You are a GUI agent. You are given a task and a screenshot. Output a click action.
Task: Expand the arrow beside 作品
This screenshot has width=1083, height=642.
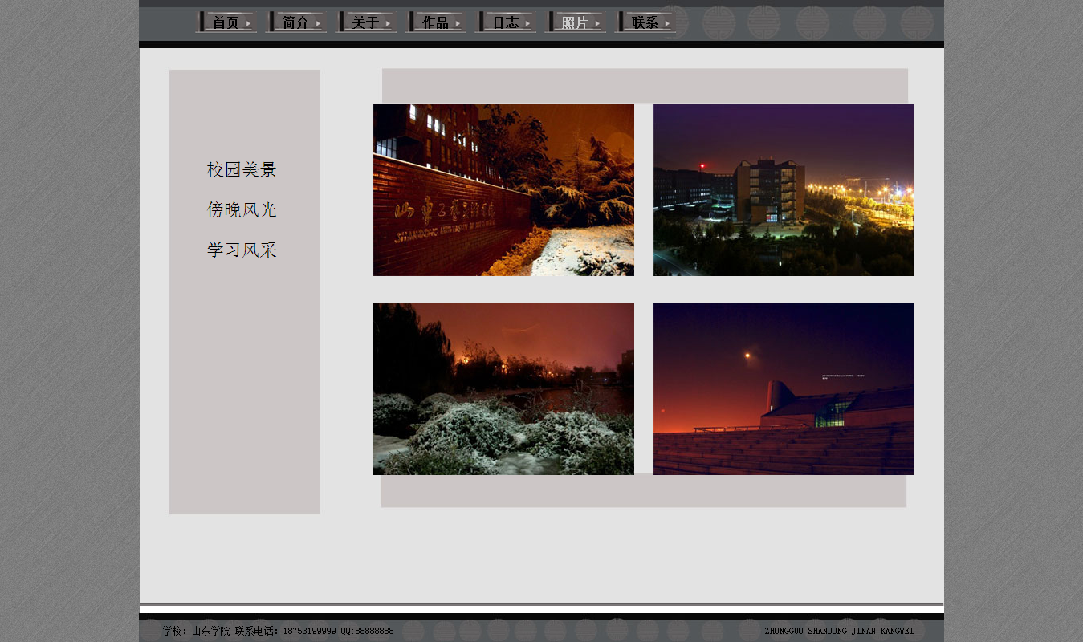[458, 24]
